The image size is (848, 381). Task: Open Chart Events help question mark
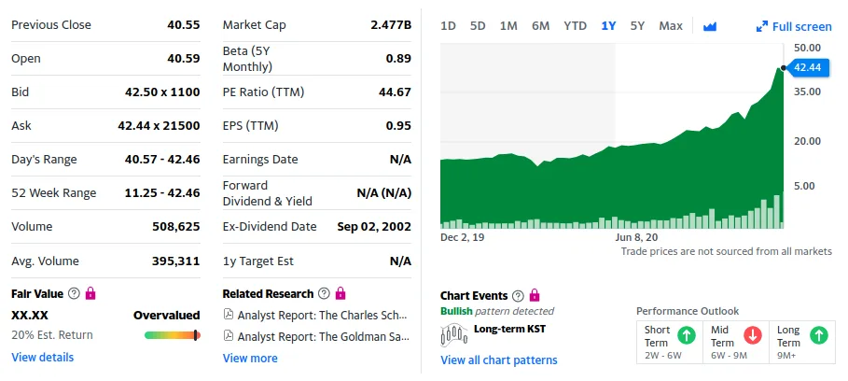518,296
